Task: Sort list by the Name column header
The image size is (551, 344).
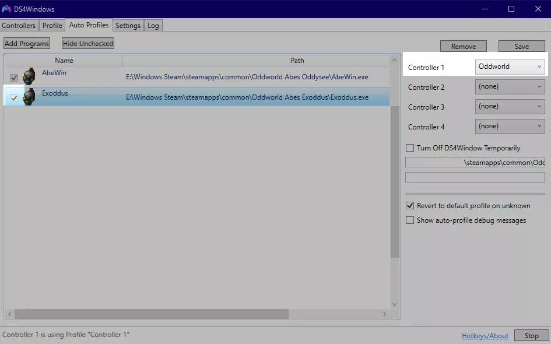Action: pyautogui.click(x=64, y=61)
